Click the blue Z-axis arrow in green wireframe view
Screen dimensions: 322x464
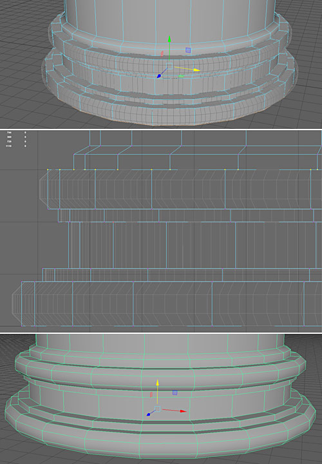(x=148, y=414)
